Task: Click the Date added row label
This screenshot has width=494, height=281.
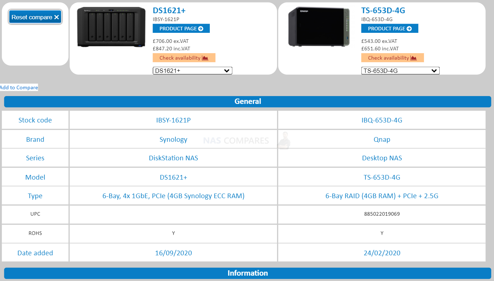Action: (x=35, y=253)
